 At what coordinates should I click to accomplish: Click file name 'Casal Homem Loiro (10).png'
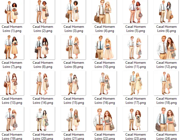point(104,65)
